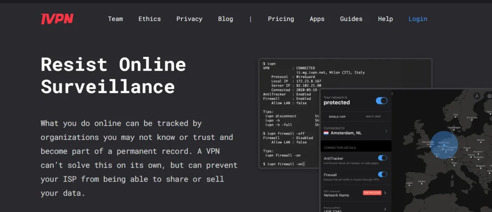Disable the AntiTracker toggle
The image size is (492, 212).
coord(382,158)
